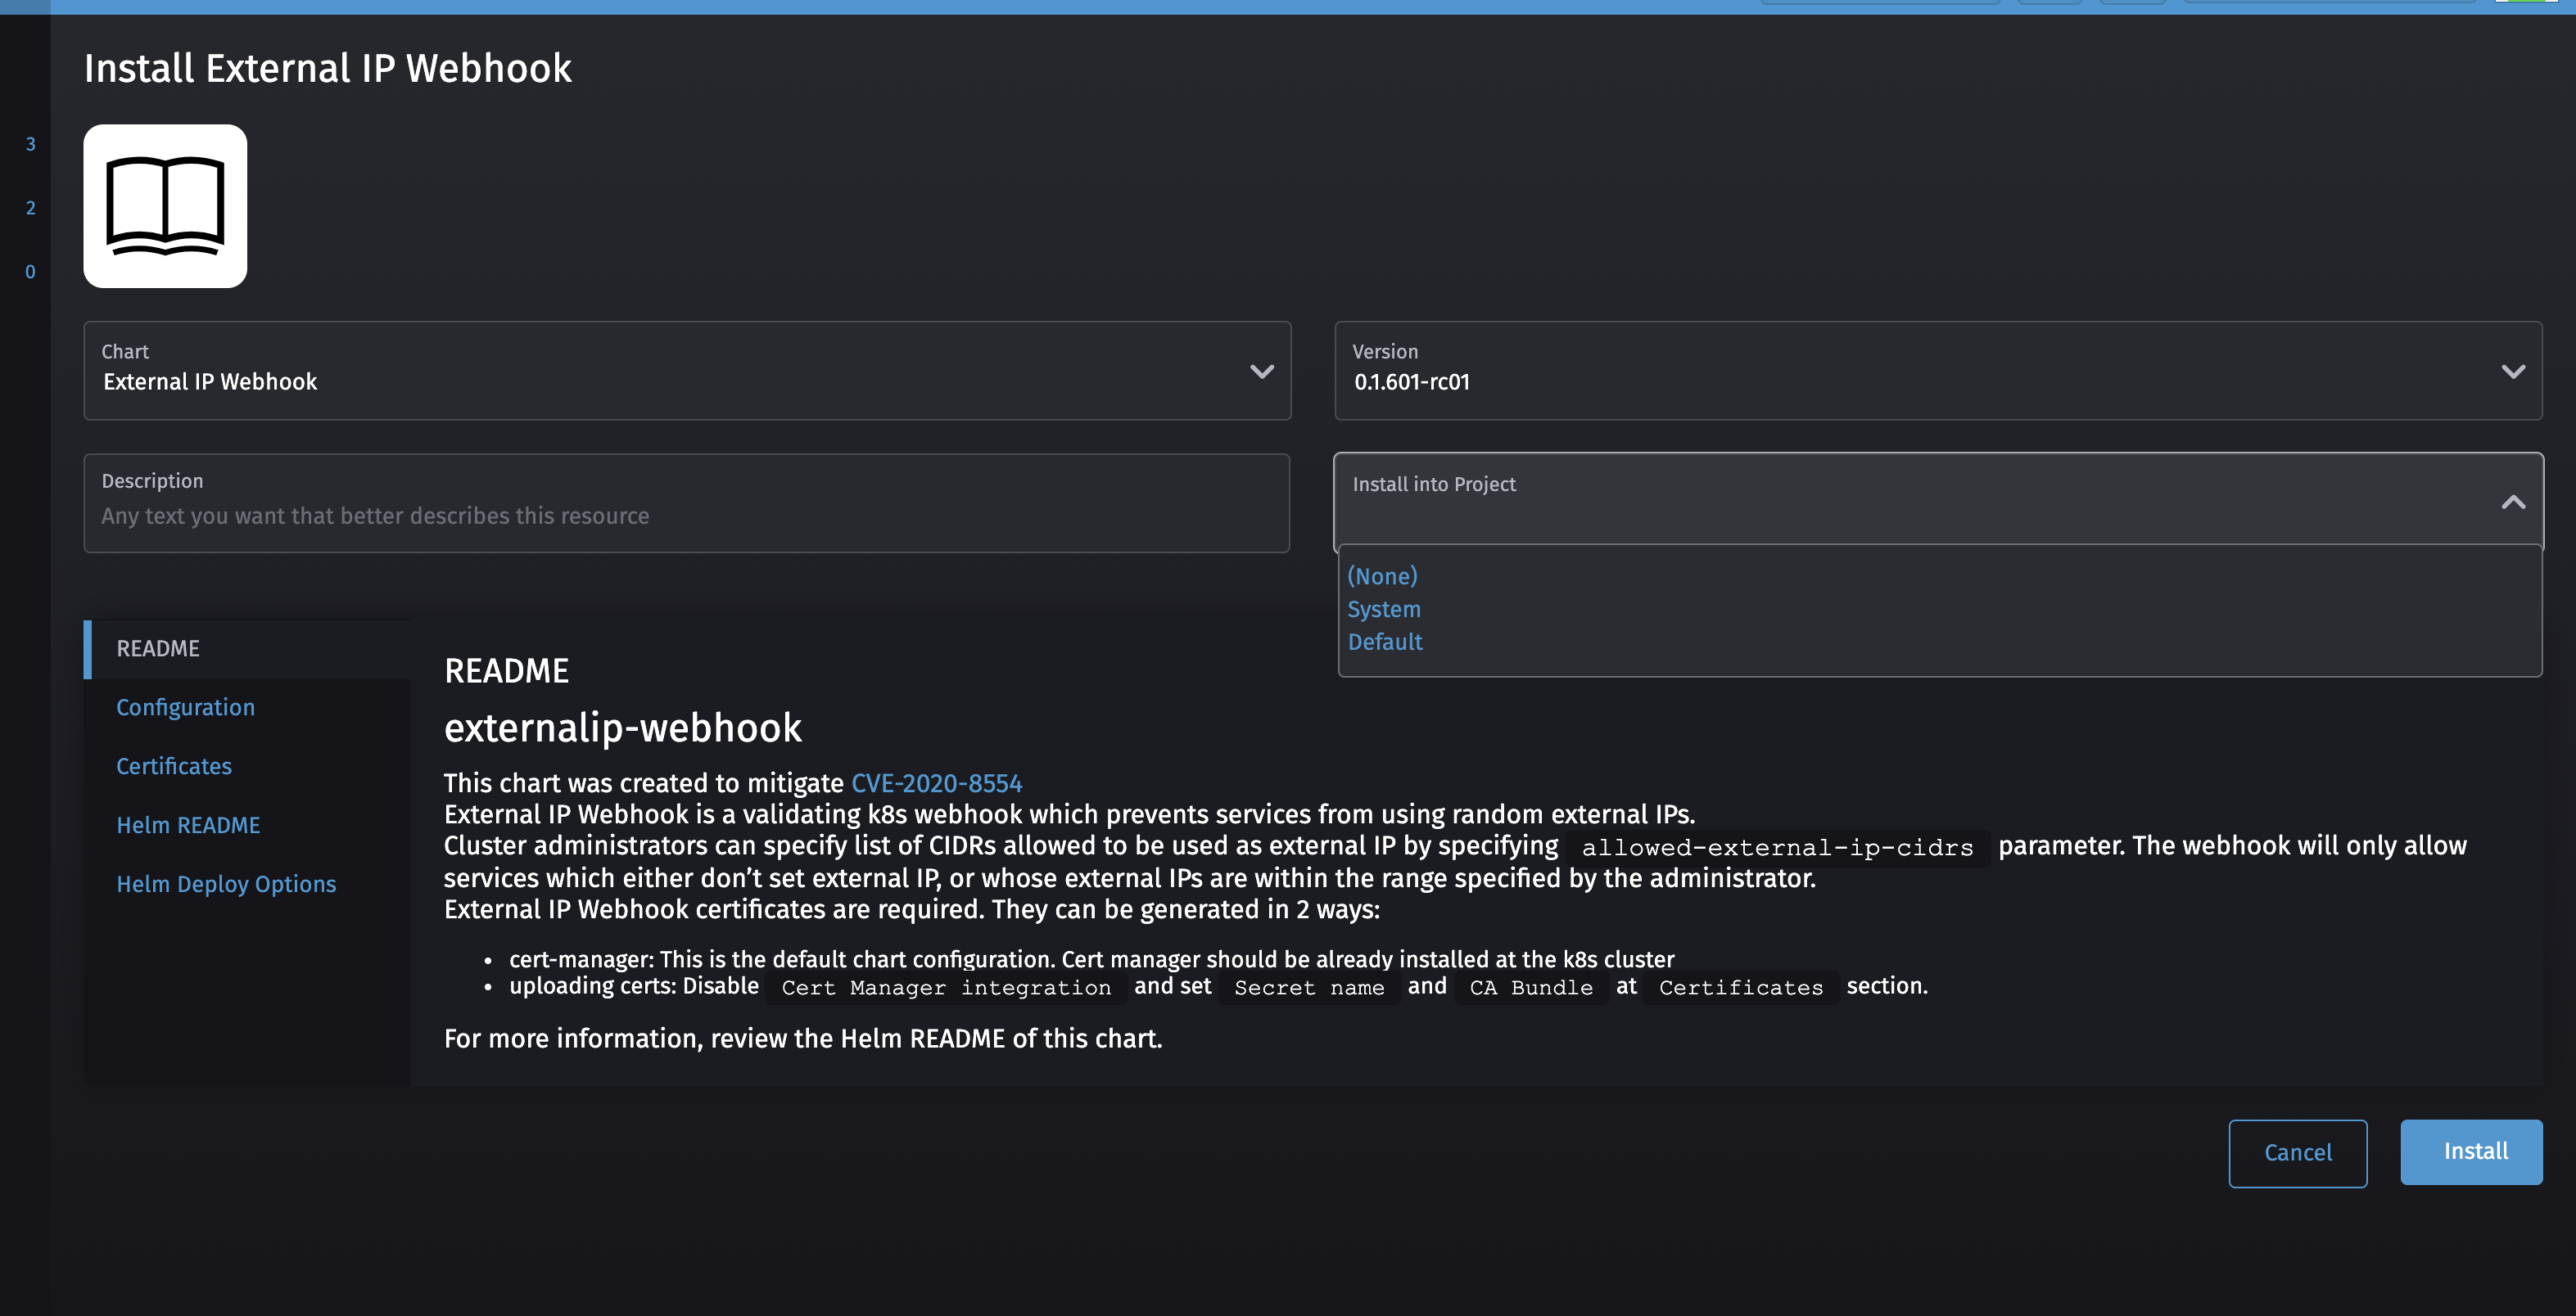Open the Certificates section
Image resolution: width=2576 pixels, height=1316 pixels.
click(x=173, y=765)
